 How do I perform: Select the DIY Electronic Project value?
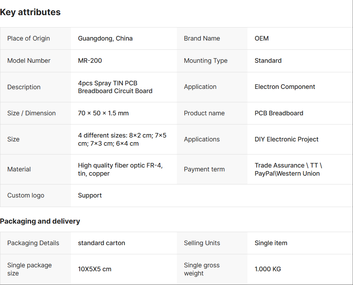(286, 139)
